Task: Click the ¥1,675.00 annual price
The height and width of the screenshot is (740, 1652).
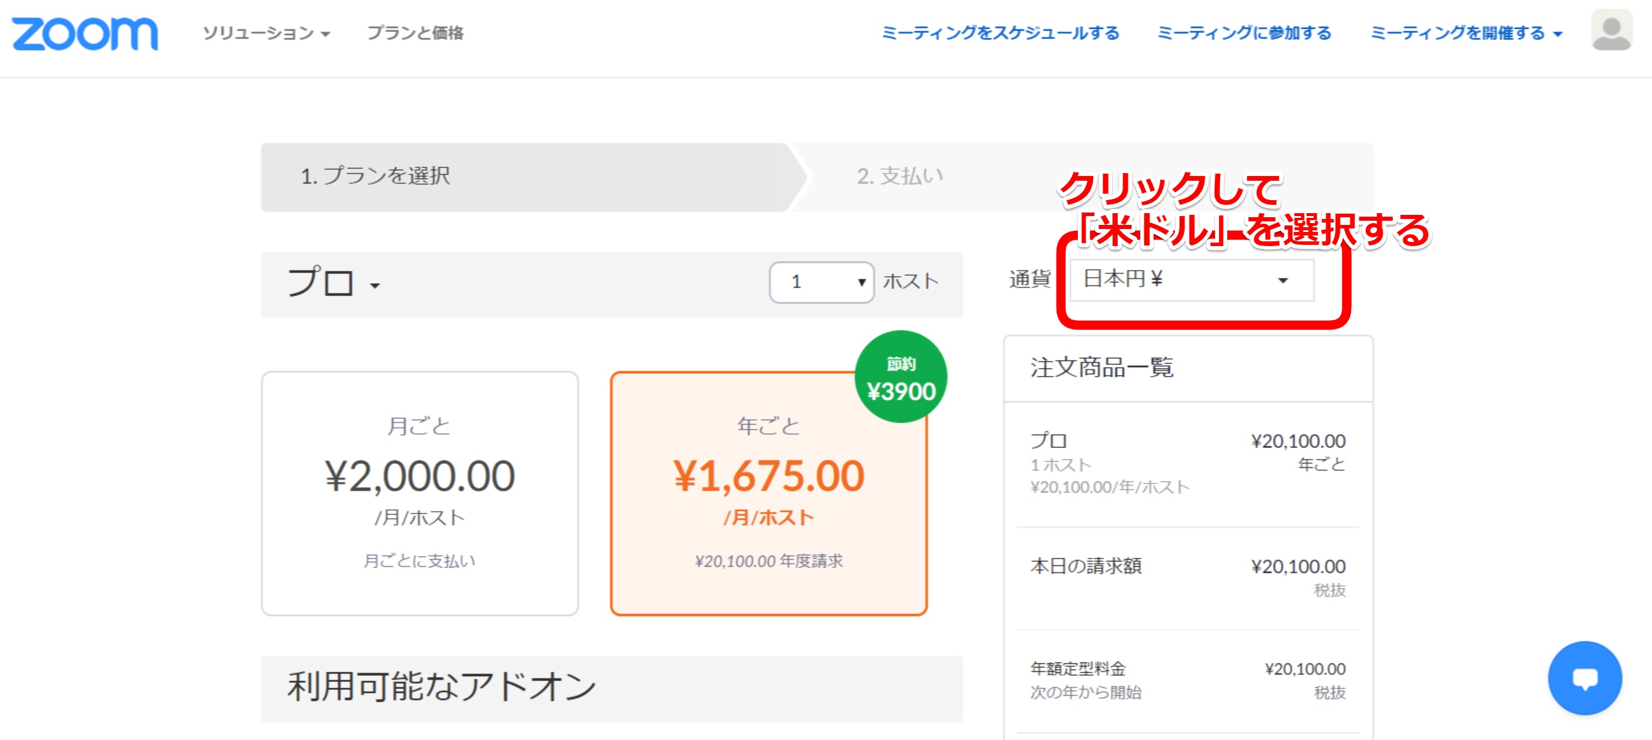Action: click(x=768, y=476)
